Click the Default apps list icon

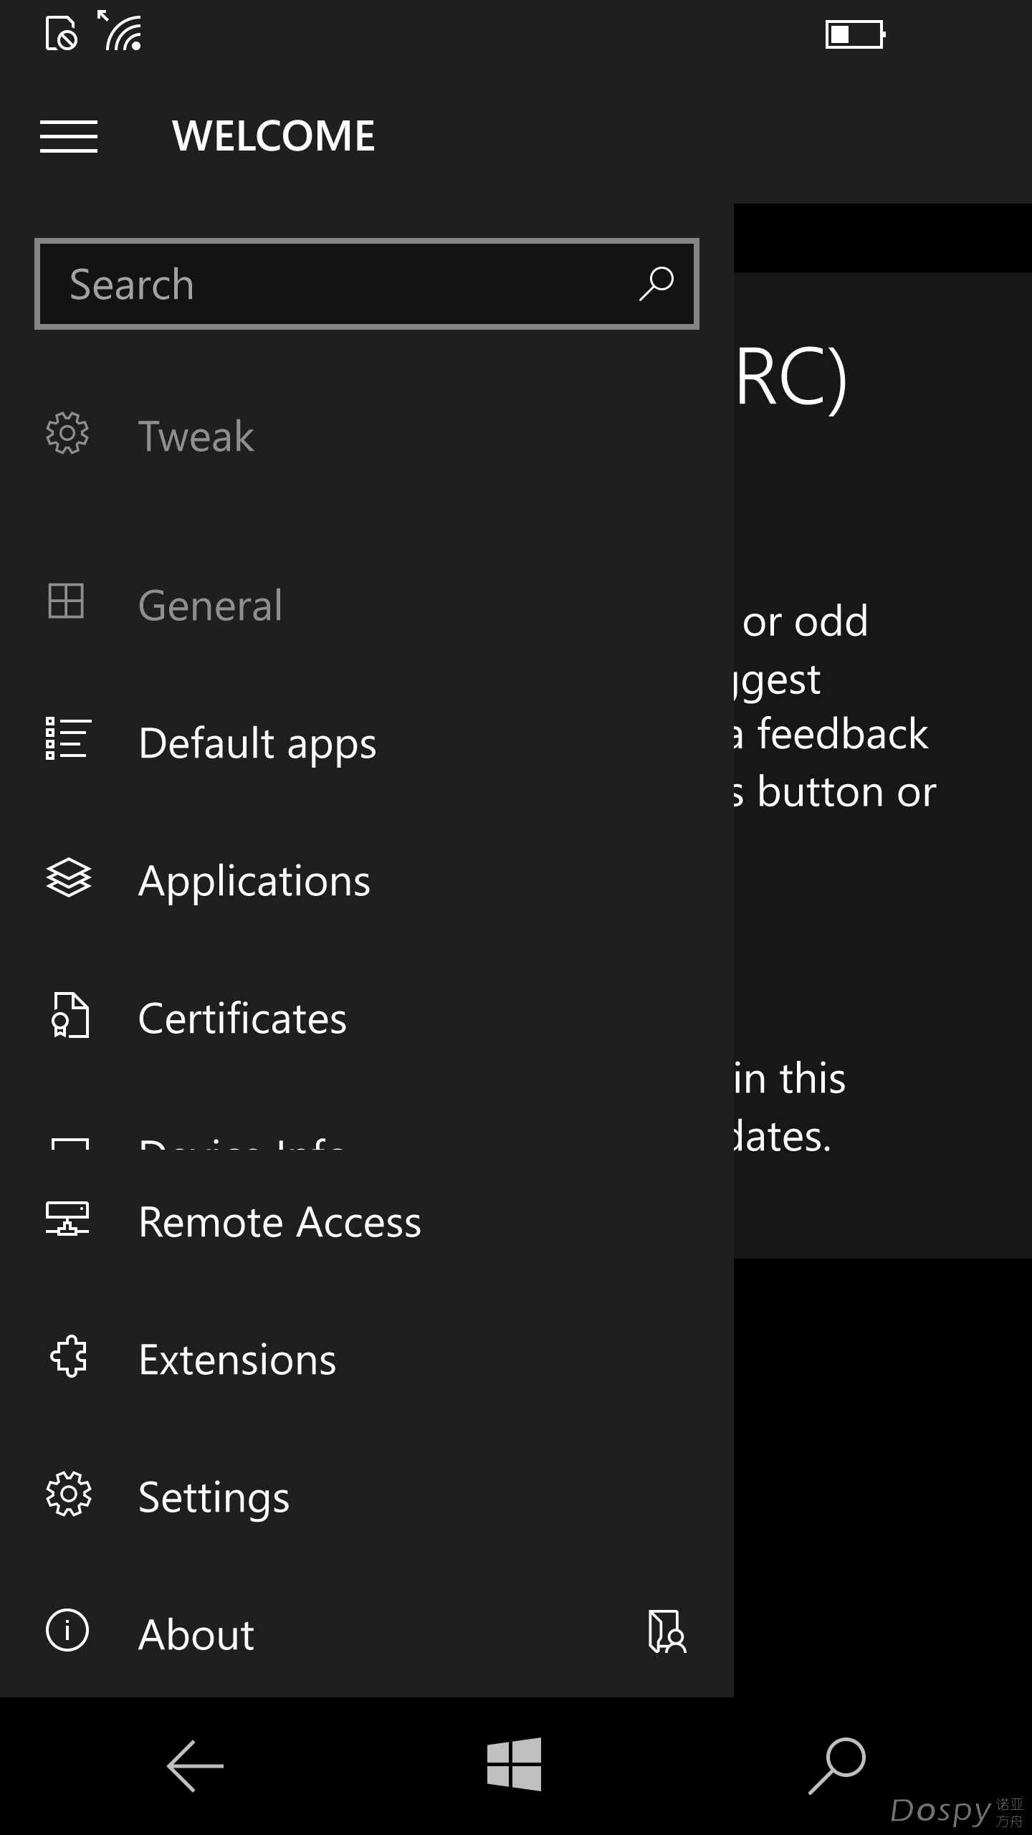tap(68, 738)
